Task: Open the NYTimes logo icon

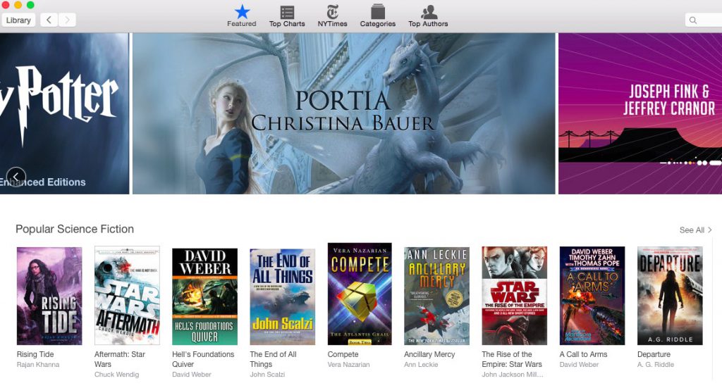Action: (x=333, y=11)
